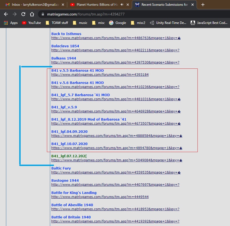Open the B41_lgf.07.12.202[ URL link
This screenshot has width=230, height=226.
(117, 160)
